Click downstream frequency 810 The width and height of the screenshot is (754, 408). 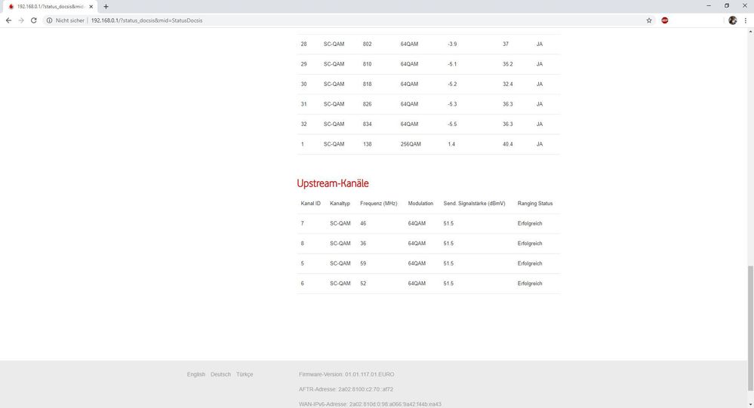tap(368, 64)
